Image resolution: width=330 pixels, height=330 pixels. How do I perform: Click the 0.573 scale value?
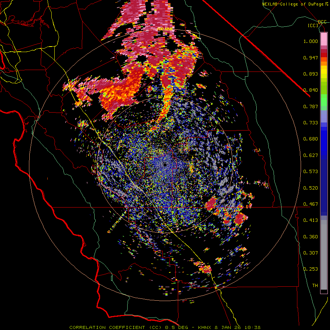pyautogui.click(x=311, y=172)
